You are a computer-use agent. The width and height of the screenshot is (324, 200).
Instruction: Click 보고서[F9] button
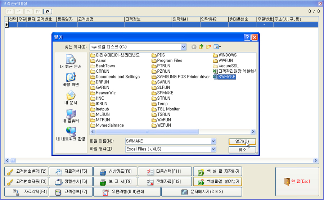point(115,181)
